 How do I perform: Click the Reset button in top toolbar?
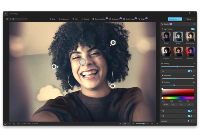(19, 19)
